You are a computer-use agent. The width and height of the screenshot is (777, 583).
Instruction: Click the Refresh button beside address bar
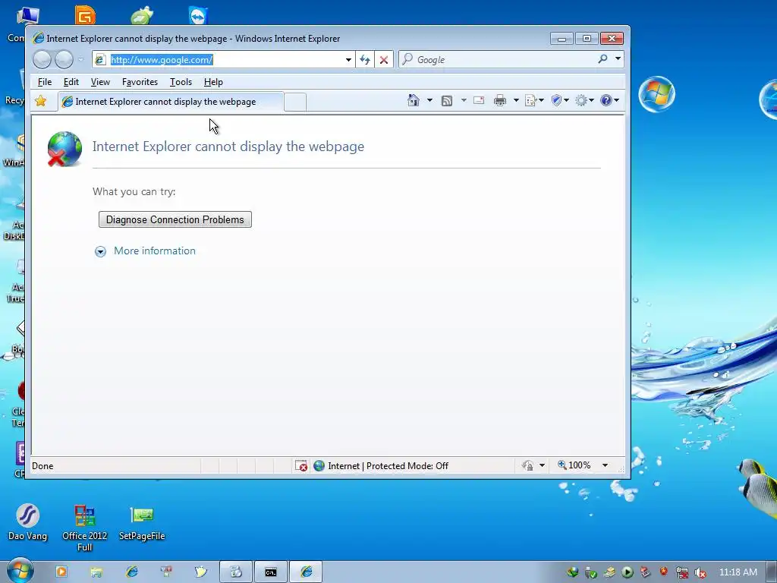[365, 60]
